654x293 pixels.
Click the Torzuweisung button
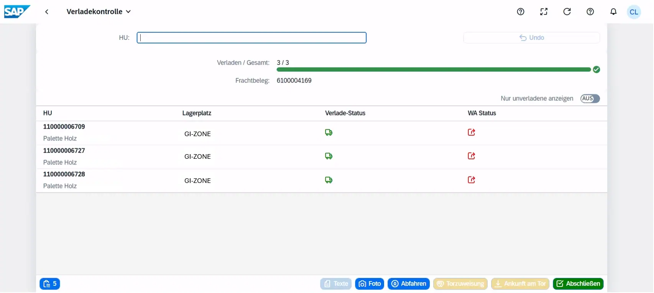[x=460, y=284]
